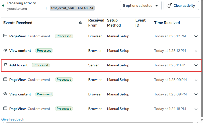Click the Receiving activity status label
Image resolution: width=203 pixels, height=123 pixels.
22,3
